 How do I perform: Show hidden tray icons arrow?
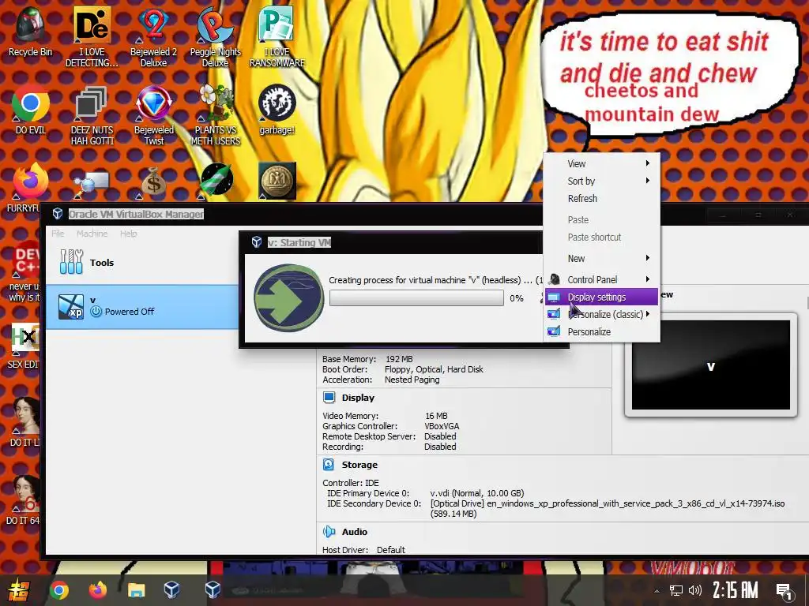[x=657, y=591]
